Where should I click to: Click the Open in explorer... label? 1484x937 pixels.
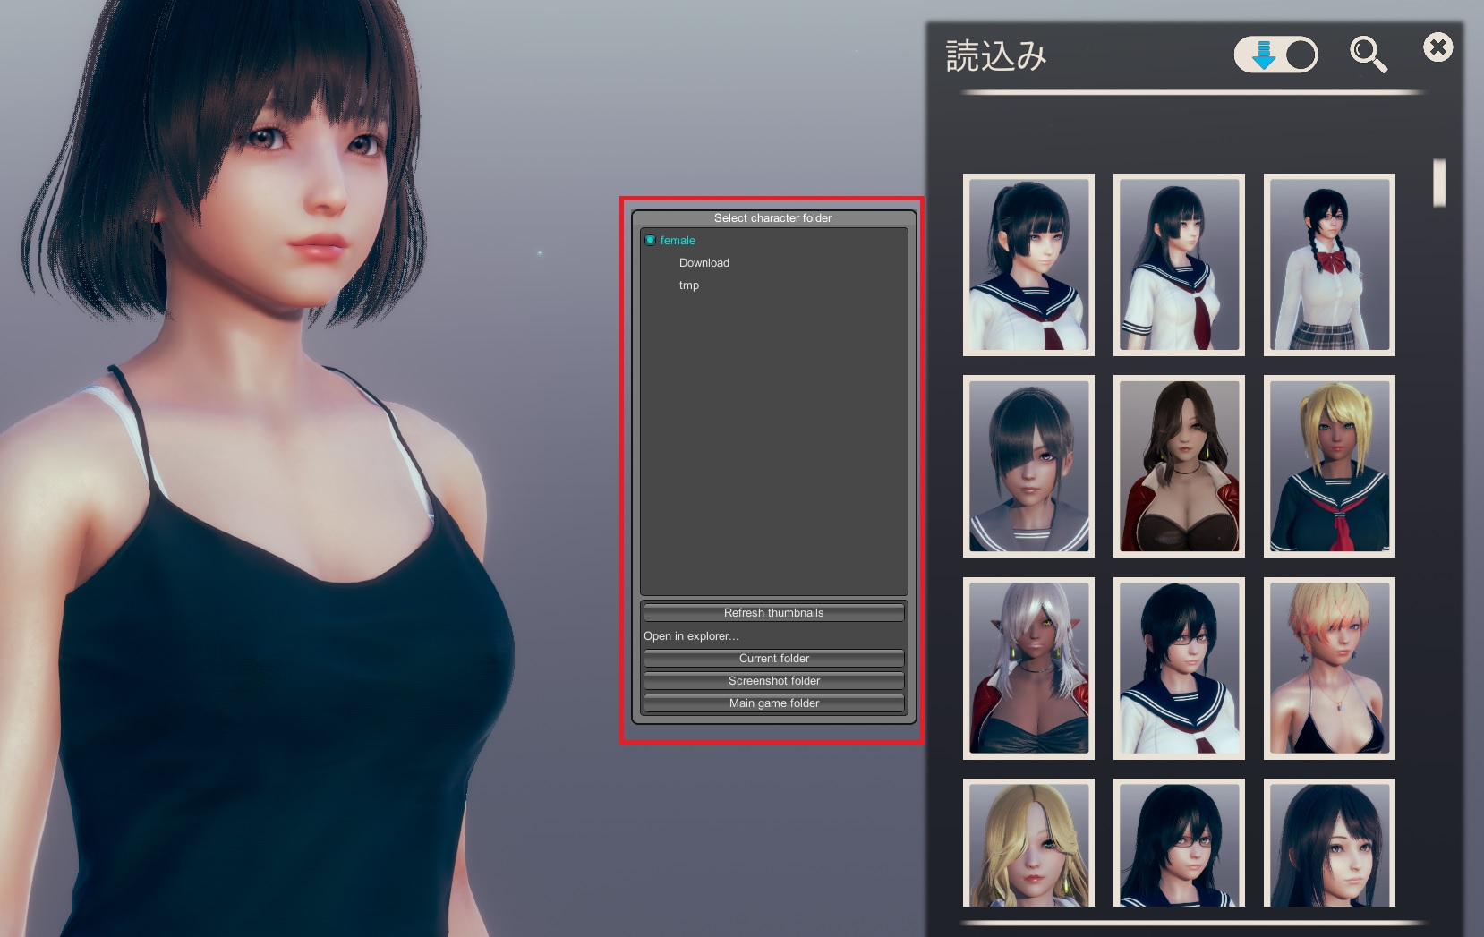click(691, 636)
